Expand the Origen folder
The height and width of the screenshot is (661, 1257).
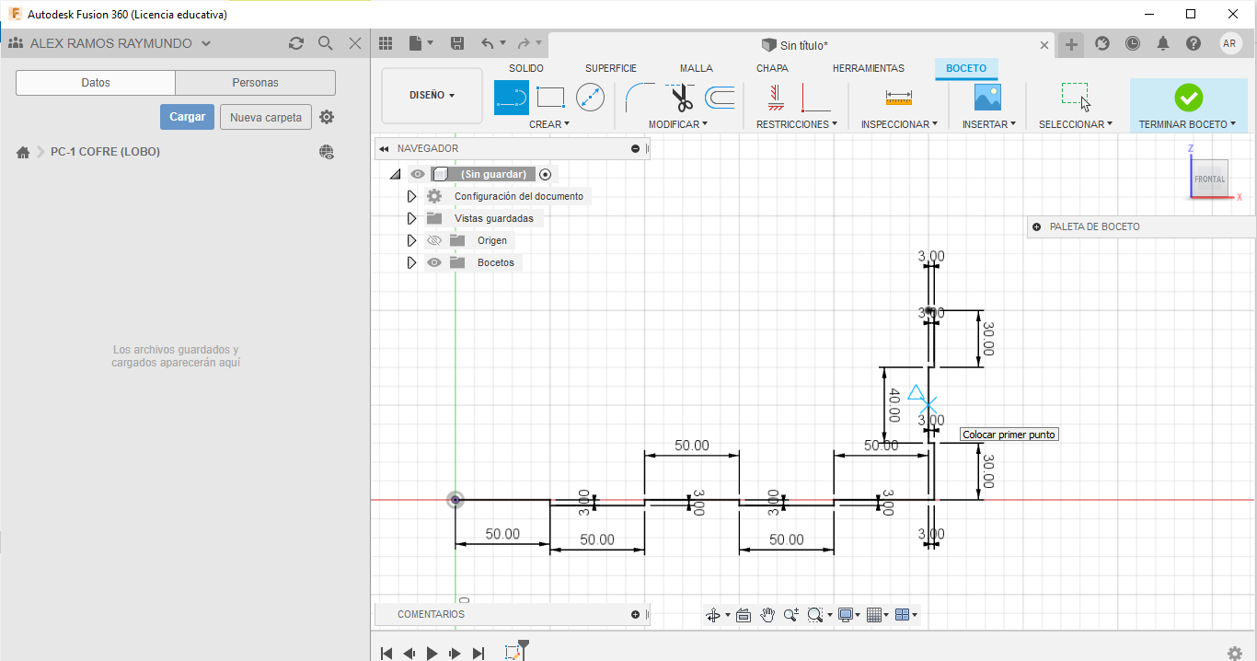pyautogui.click(x=411, y=240)
